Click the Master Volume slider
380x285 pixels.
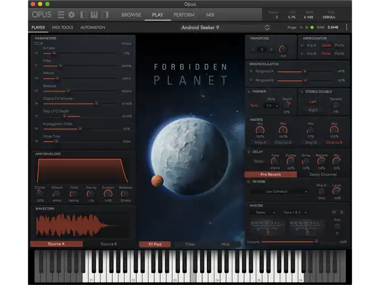(x=298, y=242)
